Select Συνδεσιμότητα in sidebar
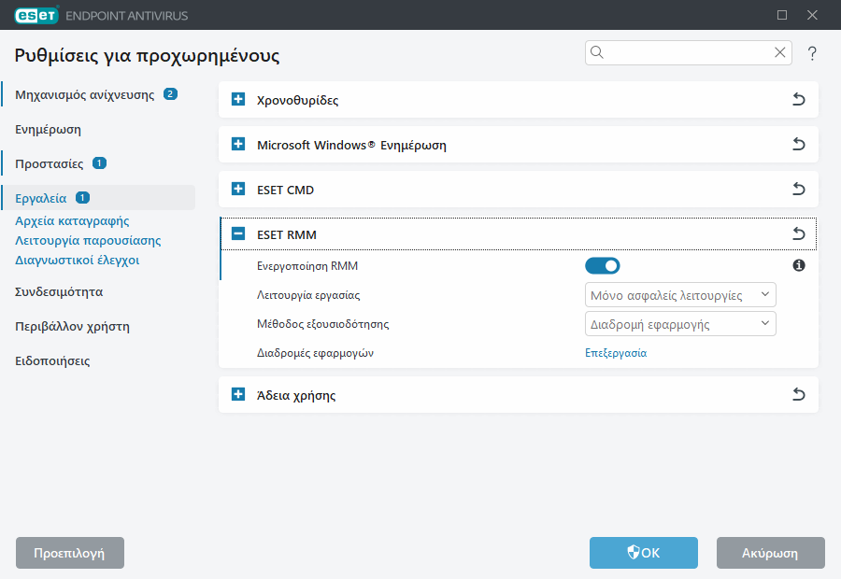This screenshot has height=579, width=841. tap(59, 292)
